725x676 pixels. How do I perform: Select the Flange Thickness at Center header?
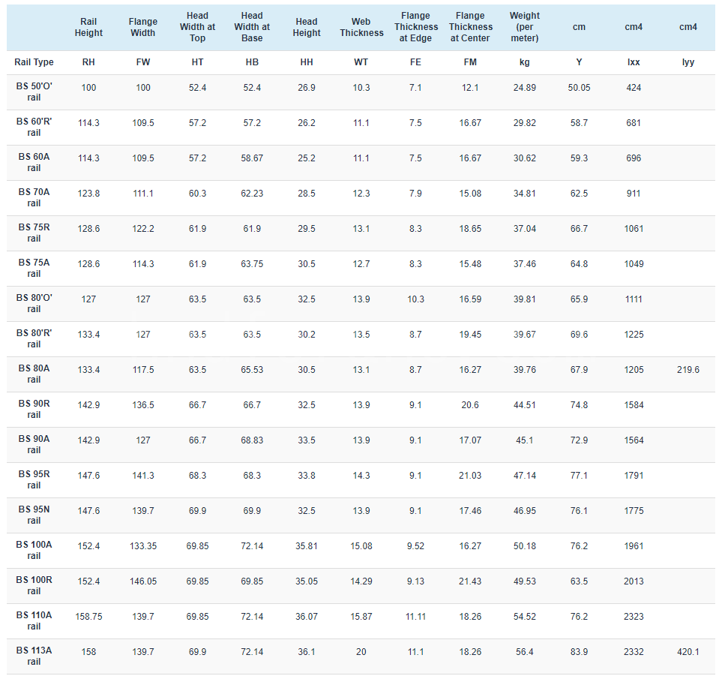[x=470, y=27]
